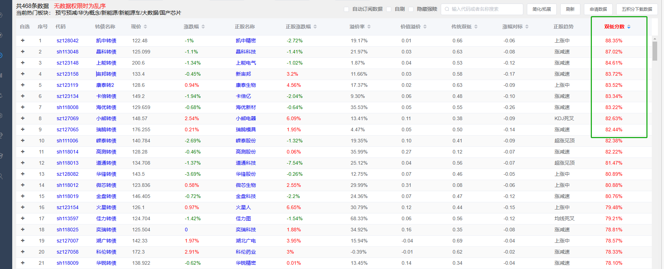Image resolution: width=664 pixels, height=269 pixels.
Task: Click plus icon in sz123134 卡倍转债 row
Action: coord(23,96)
